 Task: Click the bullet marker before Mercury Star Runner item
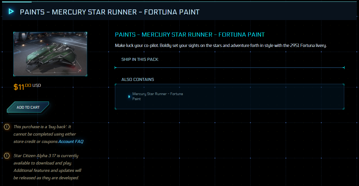[x=129, y=97]
